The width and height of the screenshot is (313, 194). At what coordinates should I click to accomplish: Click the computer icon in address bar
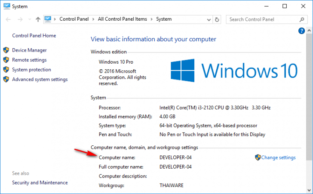tap(48, 19)
